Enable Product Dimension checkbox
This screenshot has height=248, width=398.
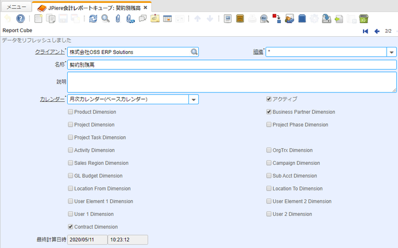[x=71, y=112]
